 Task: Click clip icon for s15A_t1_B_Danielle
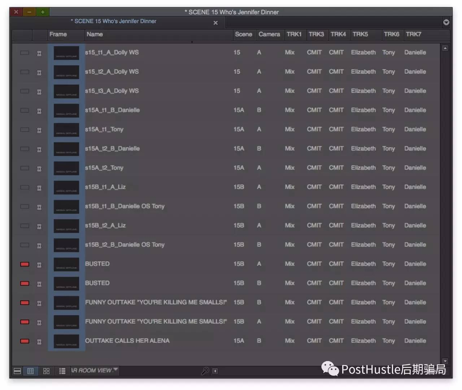pyautogui.click(x=39, y=111)
